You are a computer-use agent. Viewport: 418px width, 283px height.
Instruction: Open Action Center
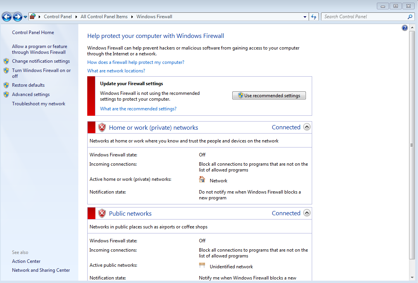click(x=26, y=261)
